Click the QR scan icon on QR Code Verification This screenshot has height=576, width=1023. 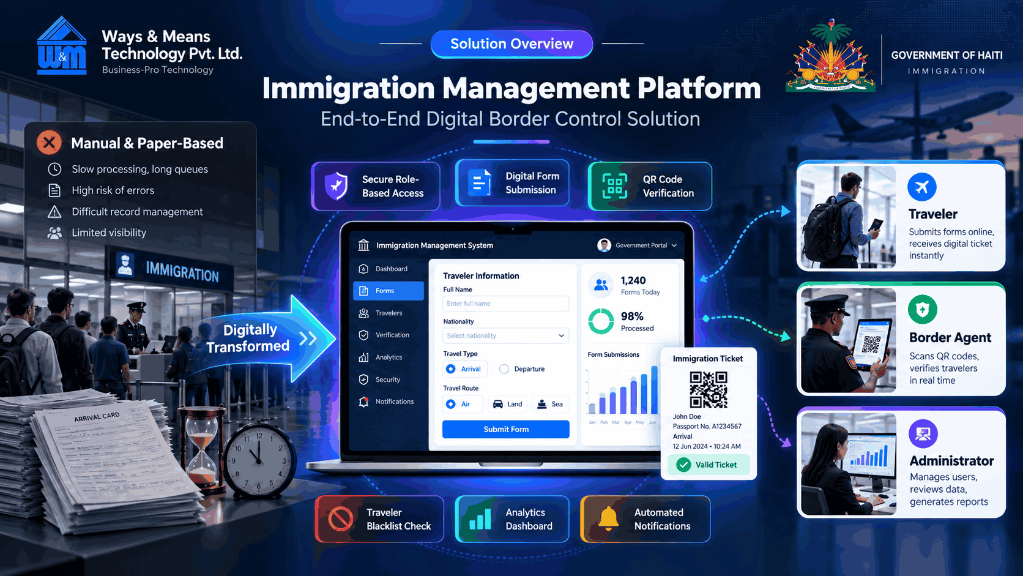615,186
